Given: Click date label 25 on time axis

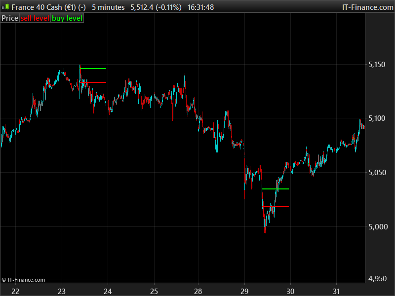Looking at the screenshot, I should 154,292.
